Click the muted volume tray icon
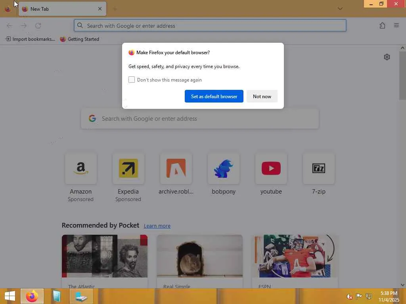Image resolution: width=406 pixels, height=304 pixels. [x=349, y=296]
